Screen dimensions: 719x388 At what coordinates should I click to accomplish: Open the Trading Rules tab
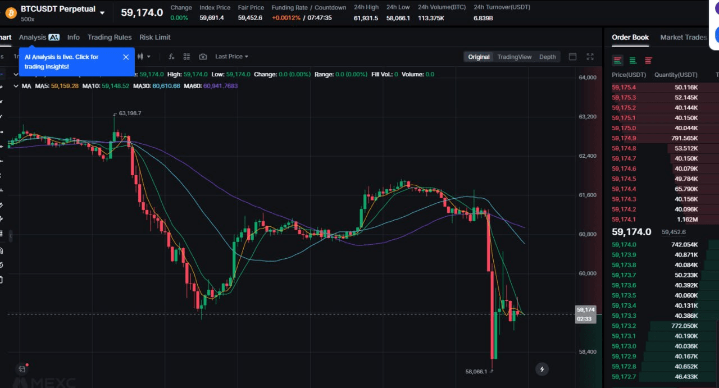click(110, 37)
